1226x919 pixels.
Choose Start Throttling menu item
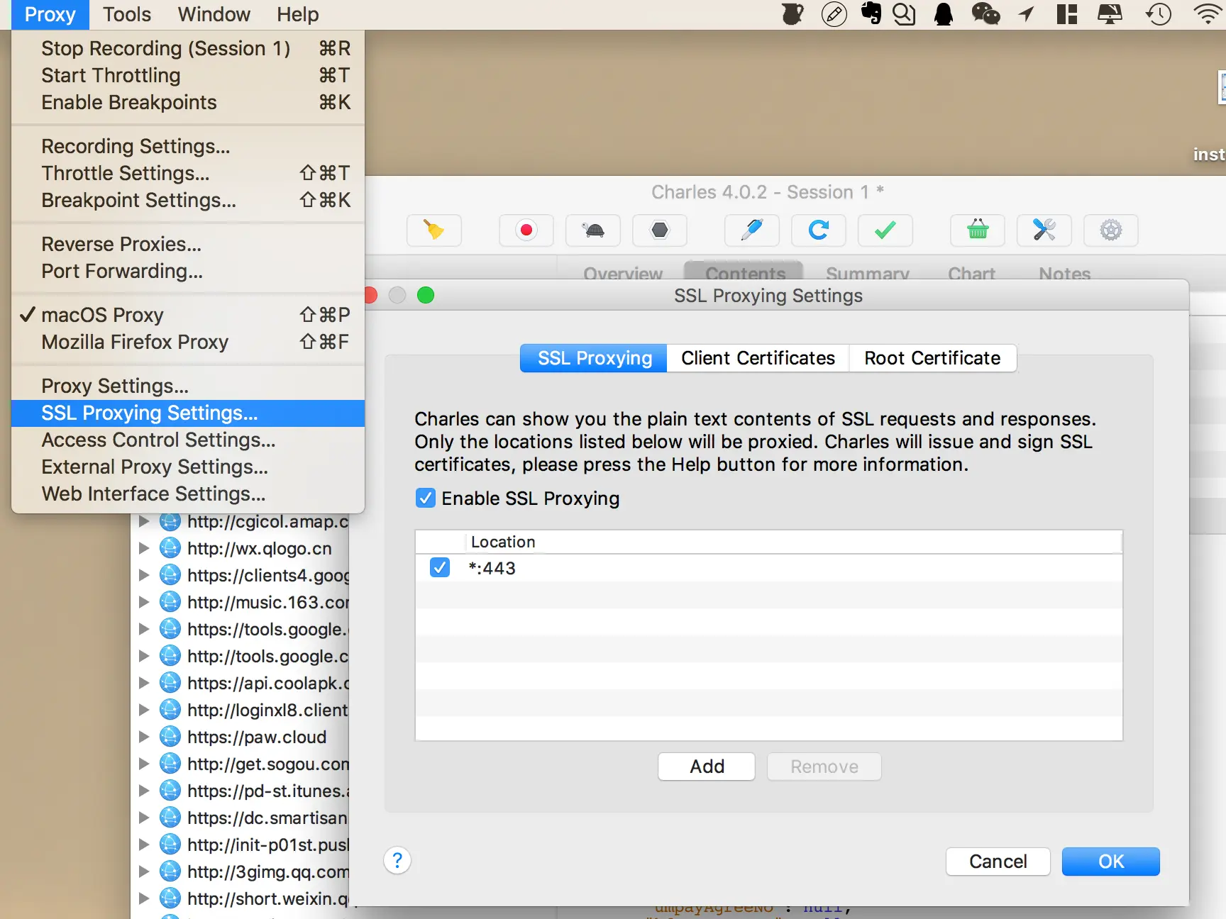point(188,75)
